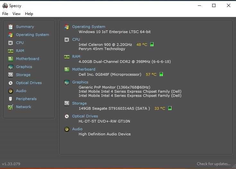The height and width of the screenshot is (169, 236).
Task: Click 'Windows 10 IoT Enterprise LTSC 64-bit' text
Action: (115, 32)
